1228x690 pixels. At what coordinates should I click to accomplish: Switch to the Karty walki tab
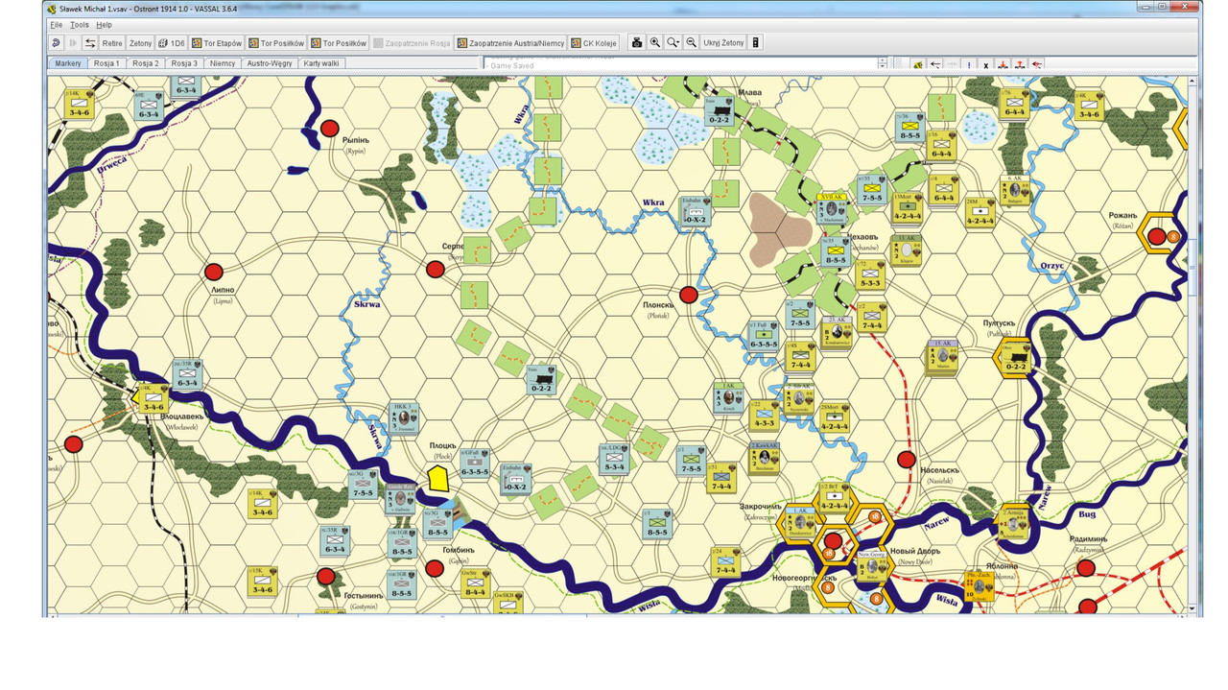[x=322, y=63]
